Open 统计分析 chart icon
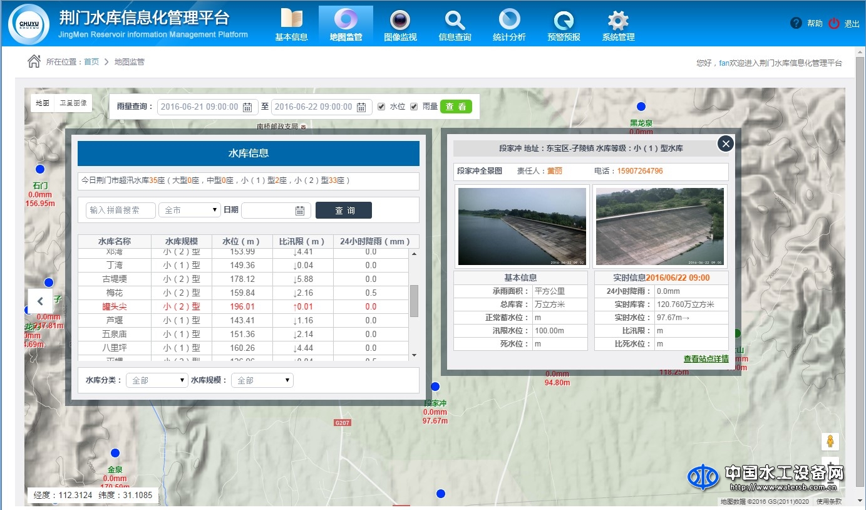The image size is (866, 510). (509, 19)
